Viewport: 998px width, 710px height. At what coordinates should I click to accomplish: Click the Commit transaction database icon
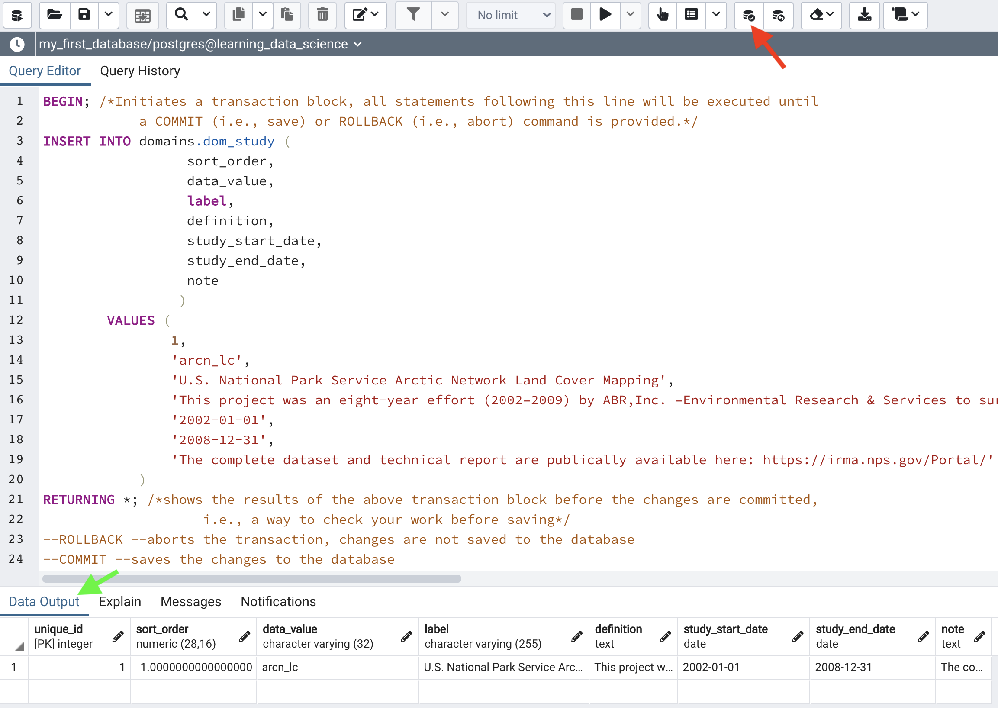(749, 16)
